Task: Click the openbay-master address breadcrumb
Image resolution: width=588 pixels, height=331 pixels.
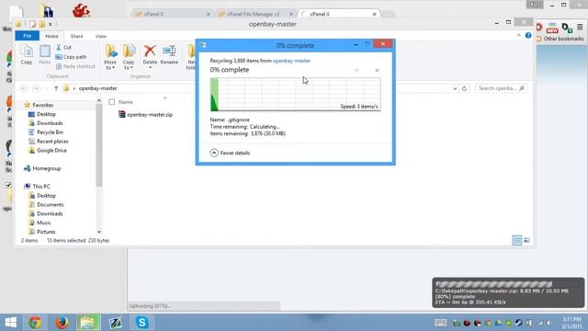Action: point(98,88)
